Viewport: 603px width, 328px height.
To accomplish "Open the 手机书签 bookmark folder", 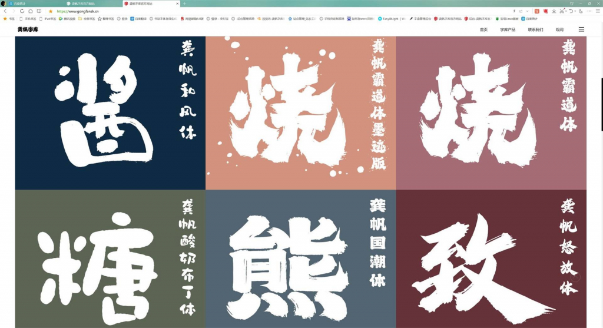I will (28, 18).
